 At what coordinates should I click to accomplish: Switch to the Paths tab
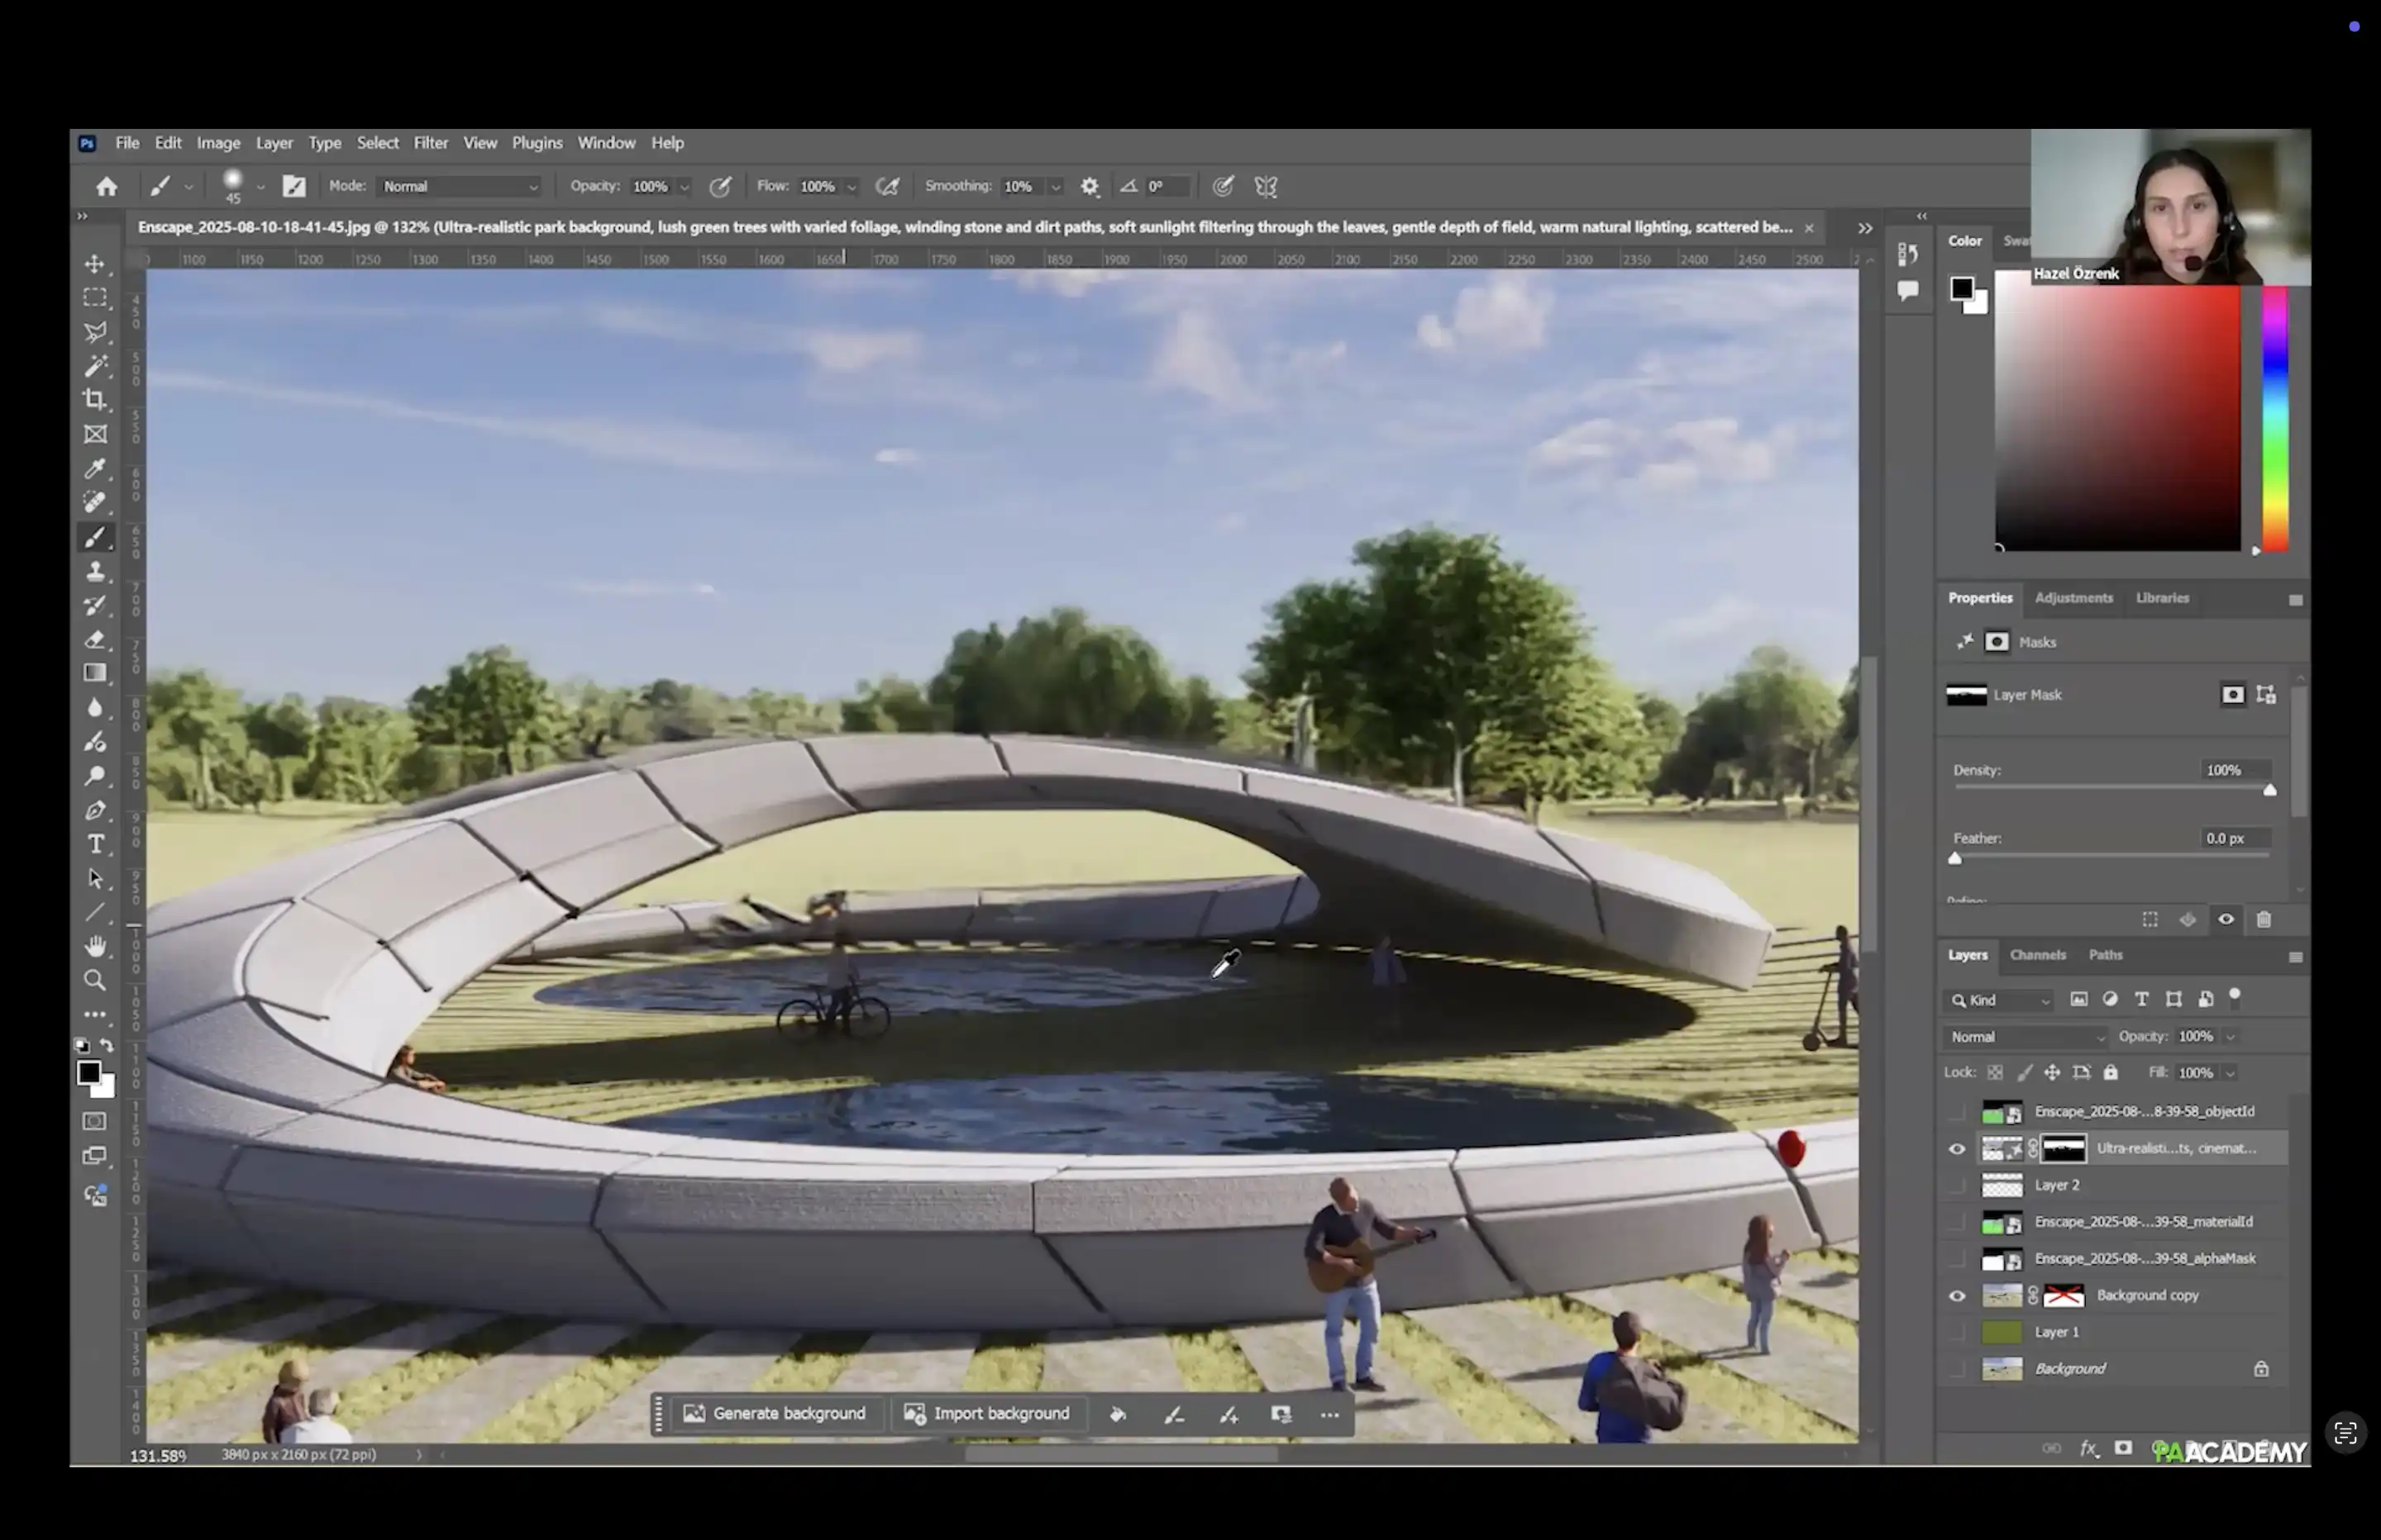2106,955
